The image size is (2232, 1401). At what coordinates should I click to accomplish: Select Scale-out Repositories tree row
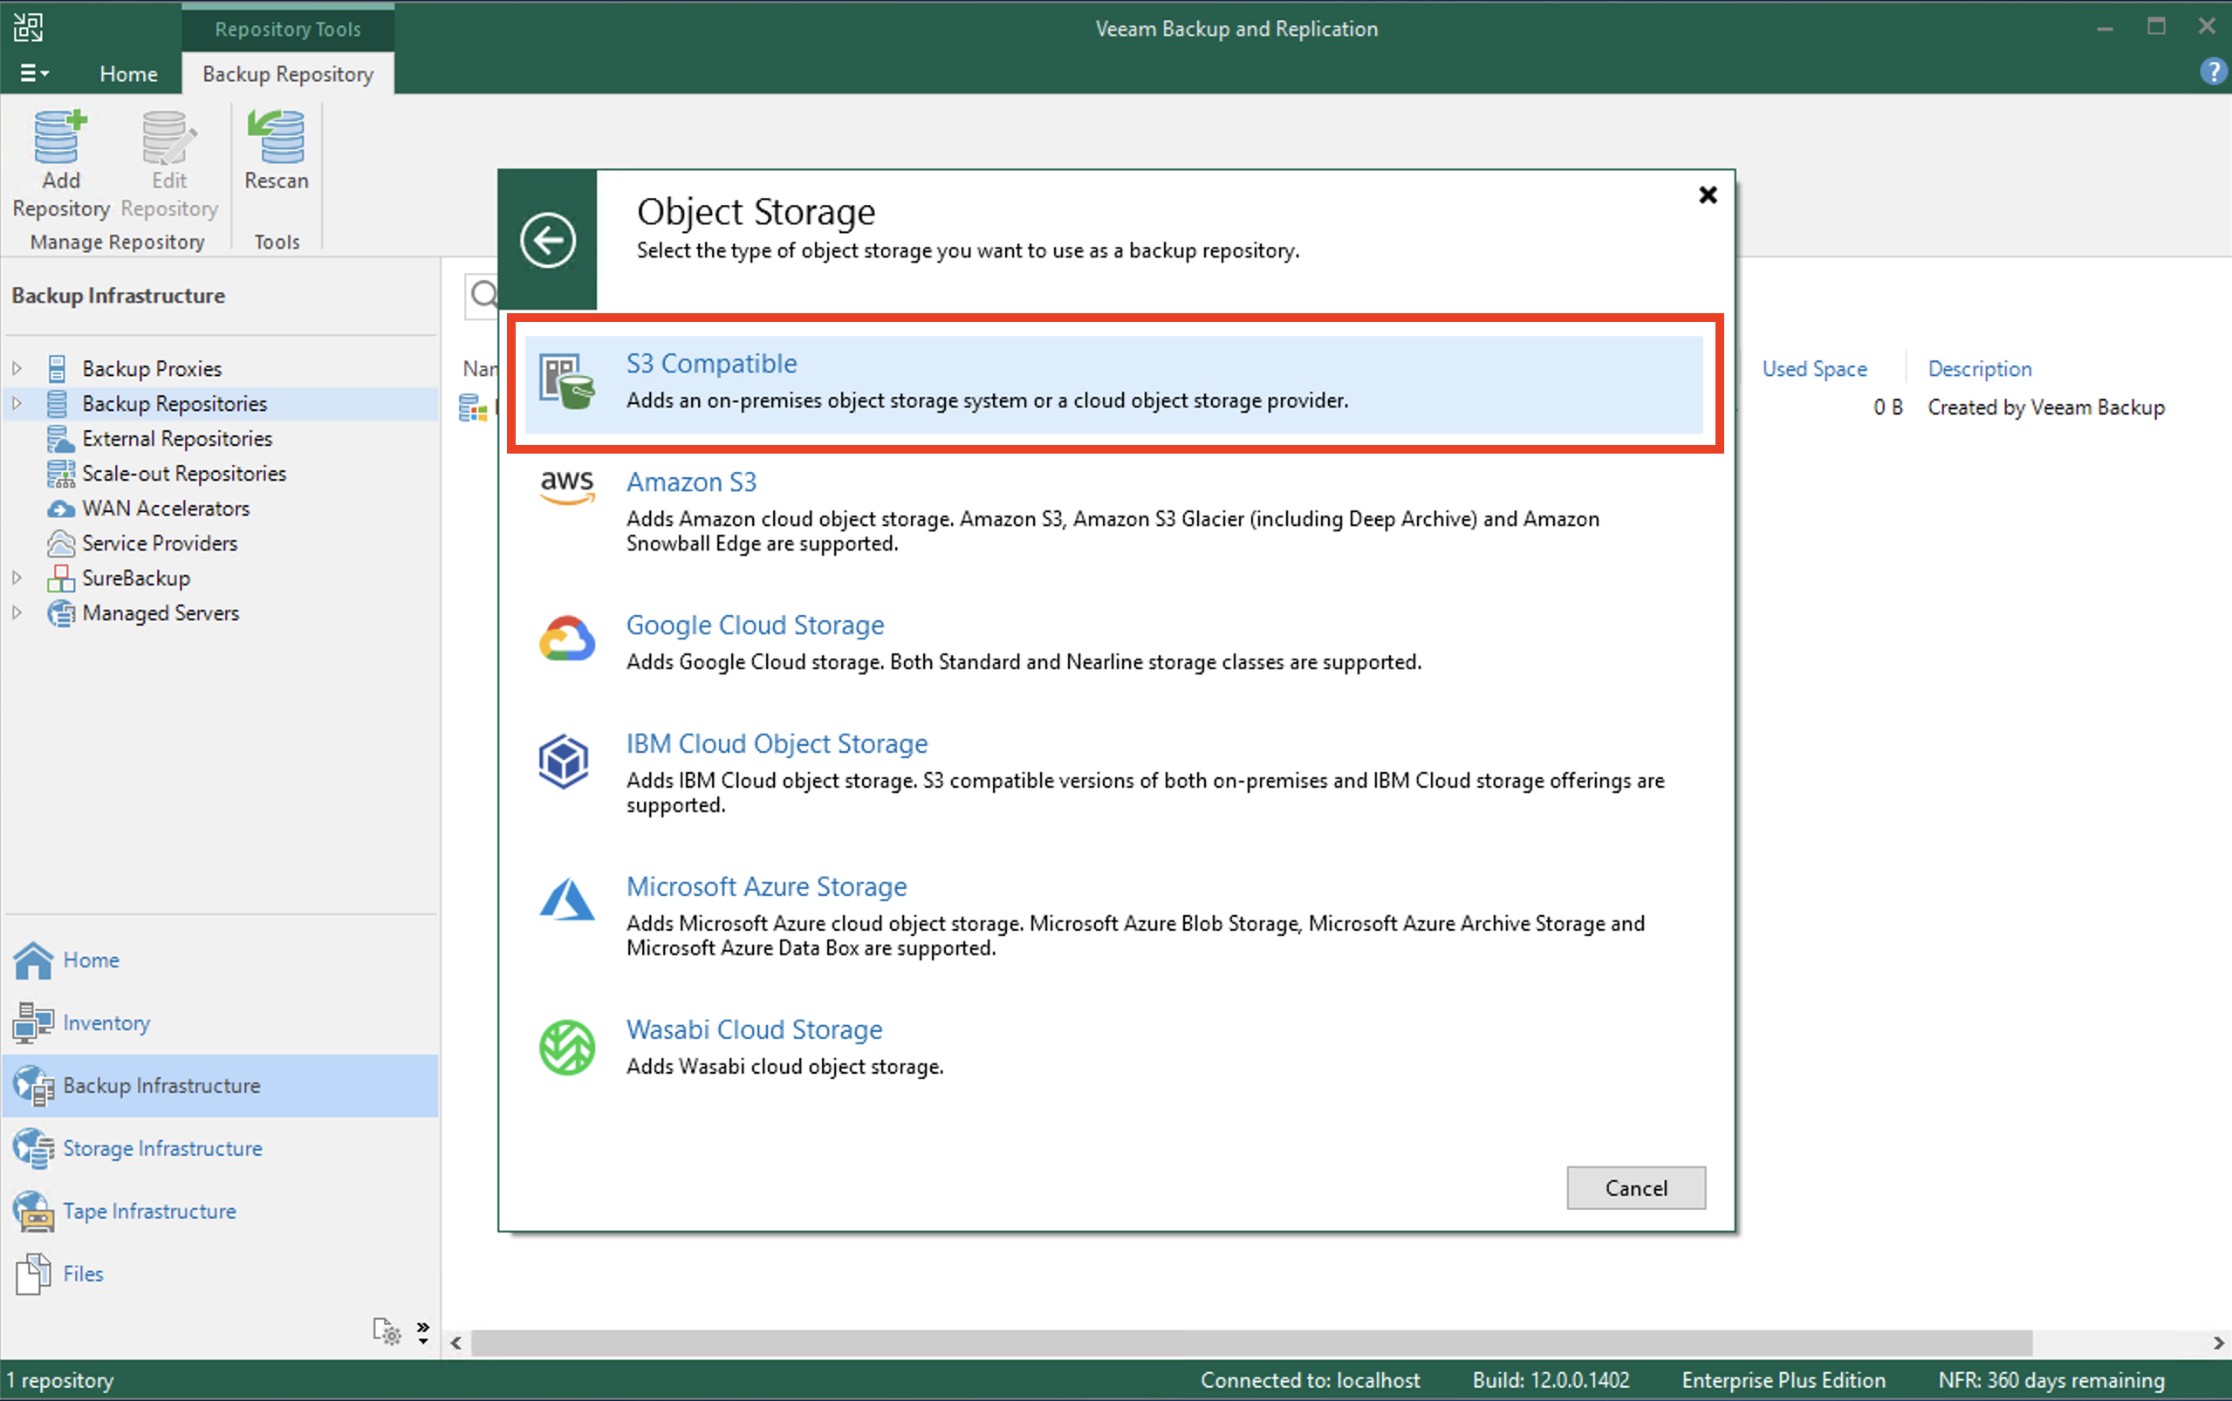click(221, 474)
